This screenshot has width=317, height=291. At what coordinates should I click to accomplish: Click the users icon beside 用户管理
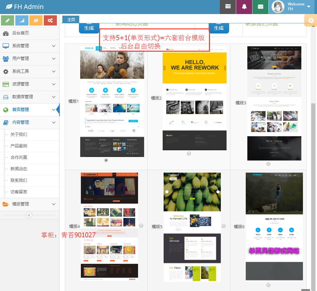[x=6, y=59]
